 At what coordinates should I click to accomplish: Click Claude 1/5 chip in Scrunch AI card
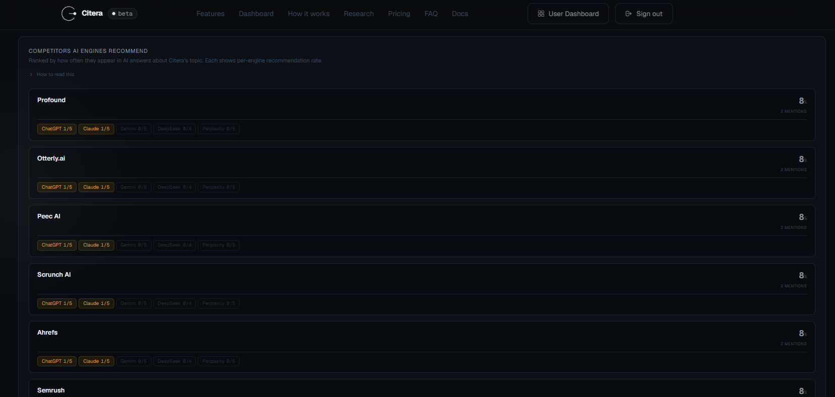[96, 303]
